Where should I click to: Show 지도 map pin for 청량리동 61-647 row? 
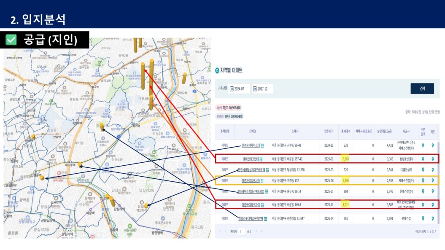(x=433, y=218)
